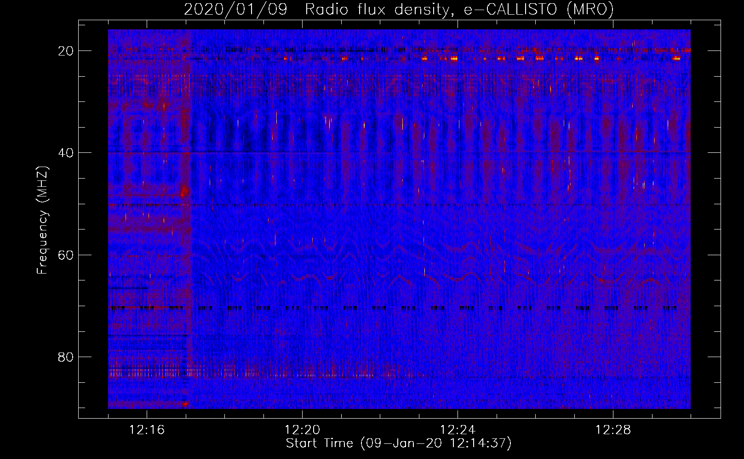Click the 'Frequency (MHZ)' axis label
Viewport: 744px width, 459px height.
pos(42,220)
